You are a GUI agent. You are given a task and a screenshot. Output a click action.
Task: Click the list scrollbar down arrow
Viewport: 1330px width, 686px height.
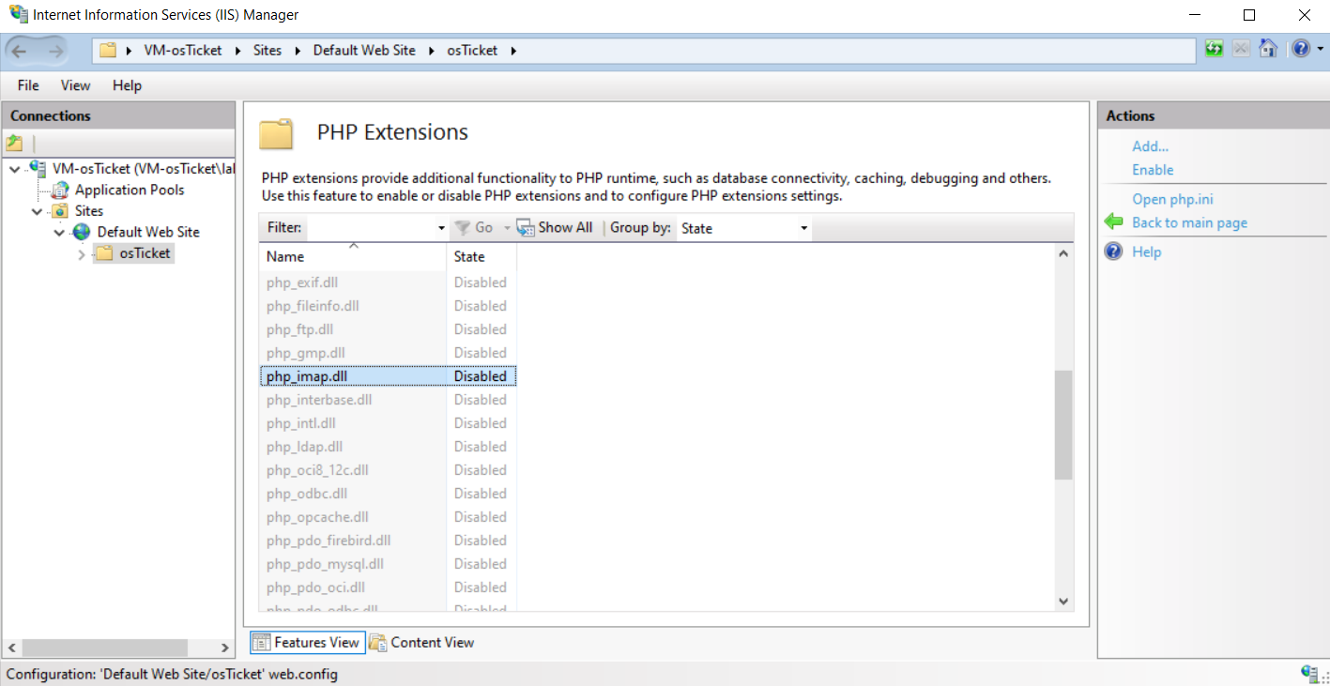point(1063,601)
